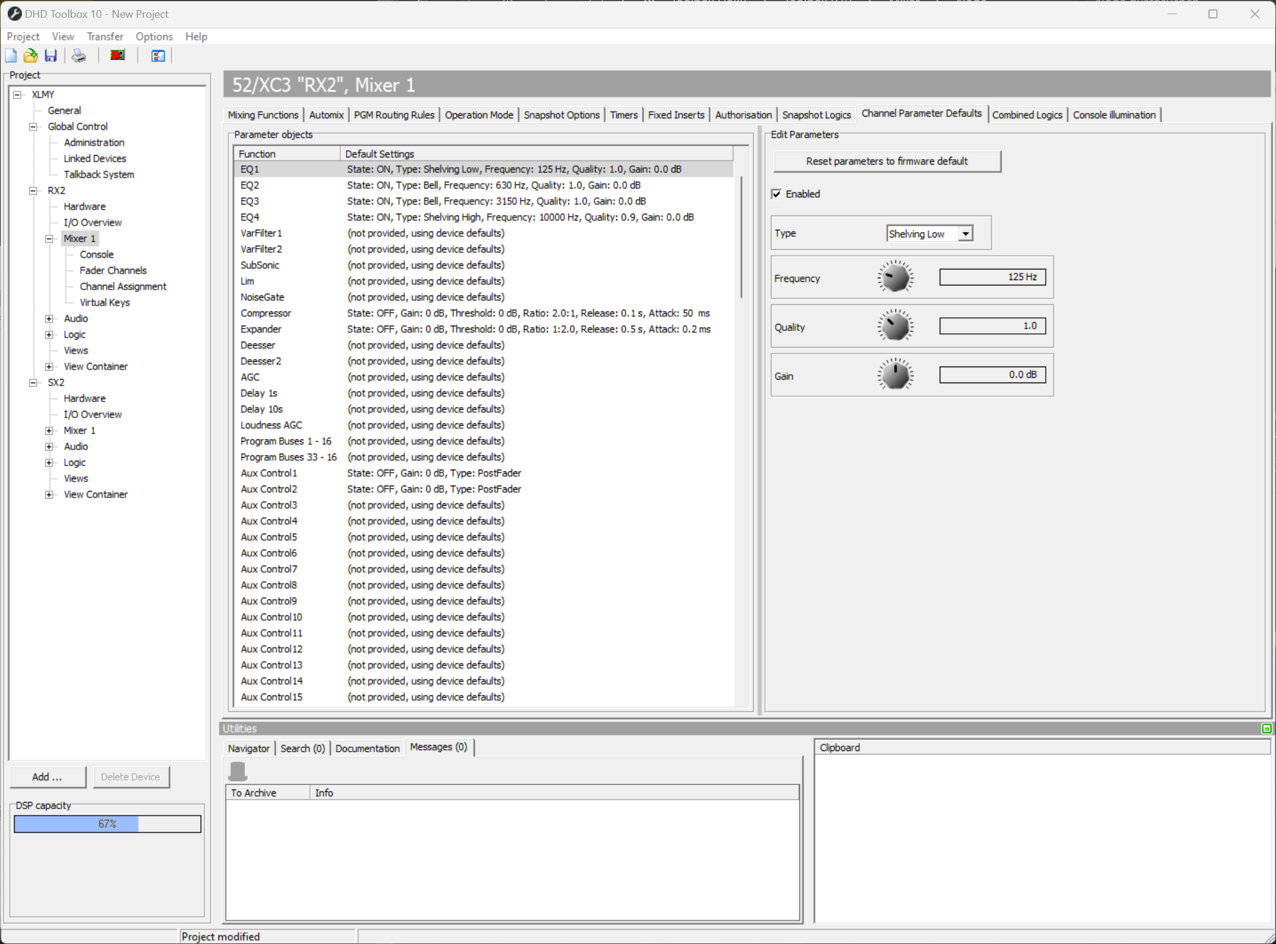Save the project with the floppy disk icon
The height and width of the screenshot is (944, 1276).
pyautogui.click(x=50, y=55)
